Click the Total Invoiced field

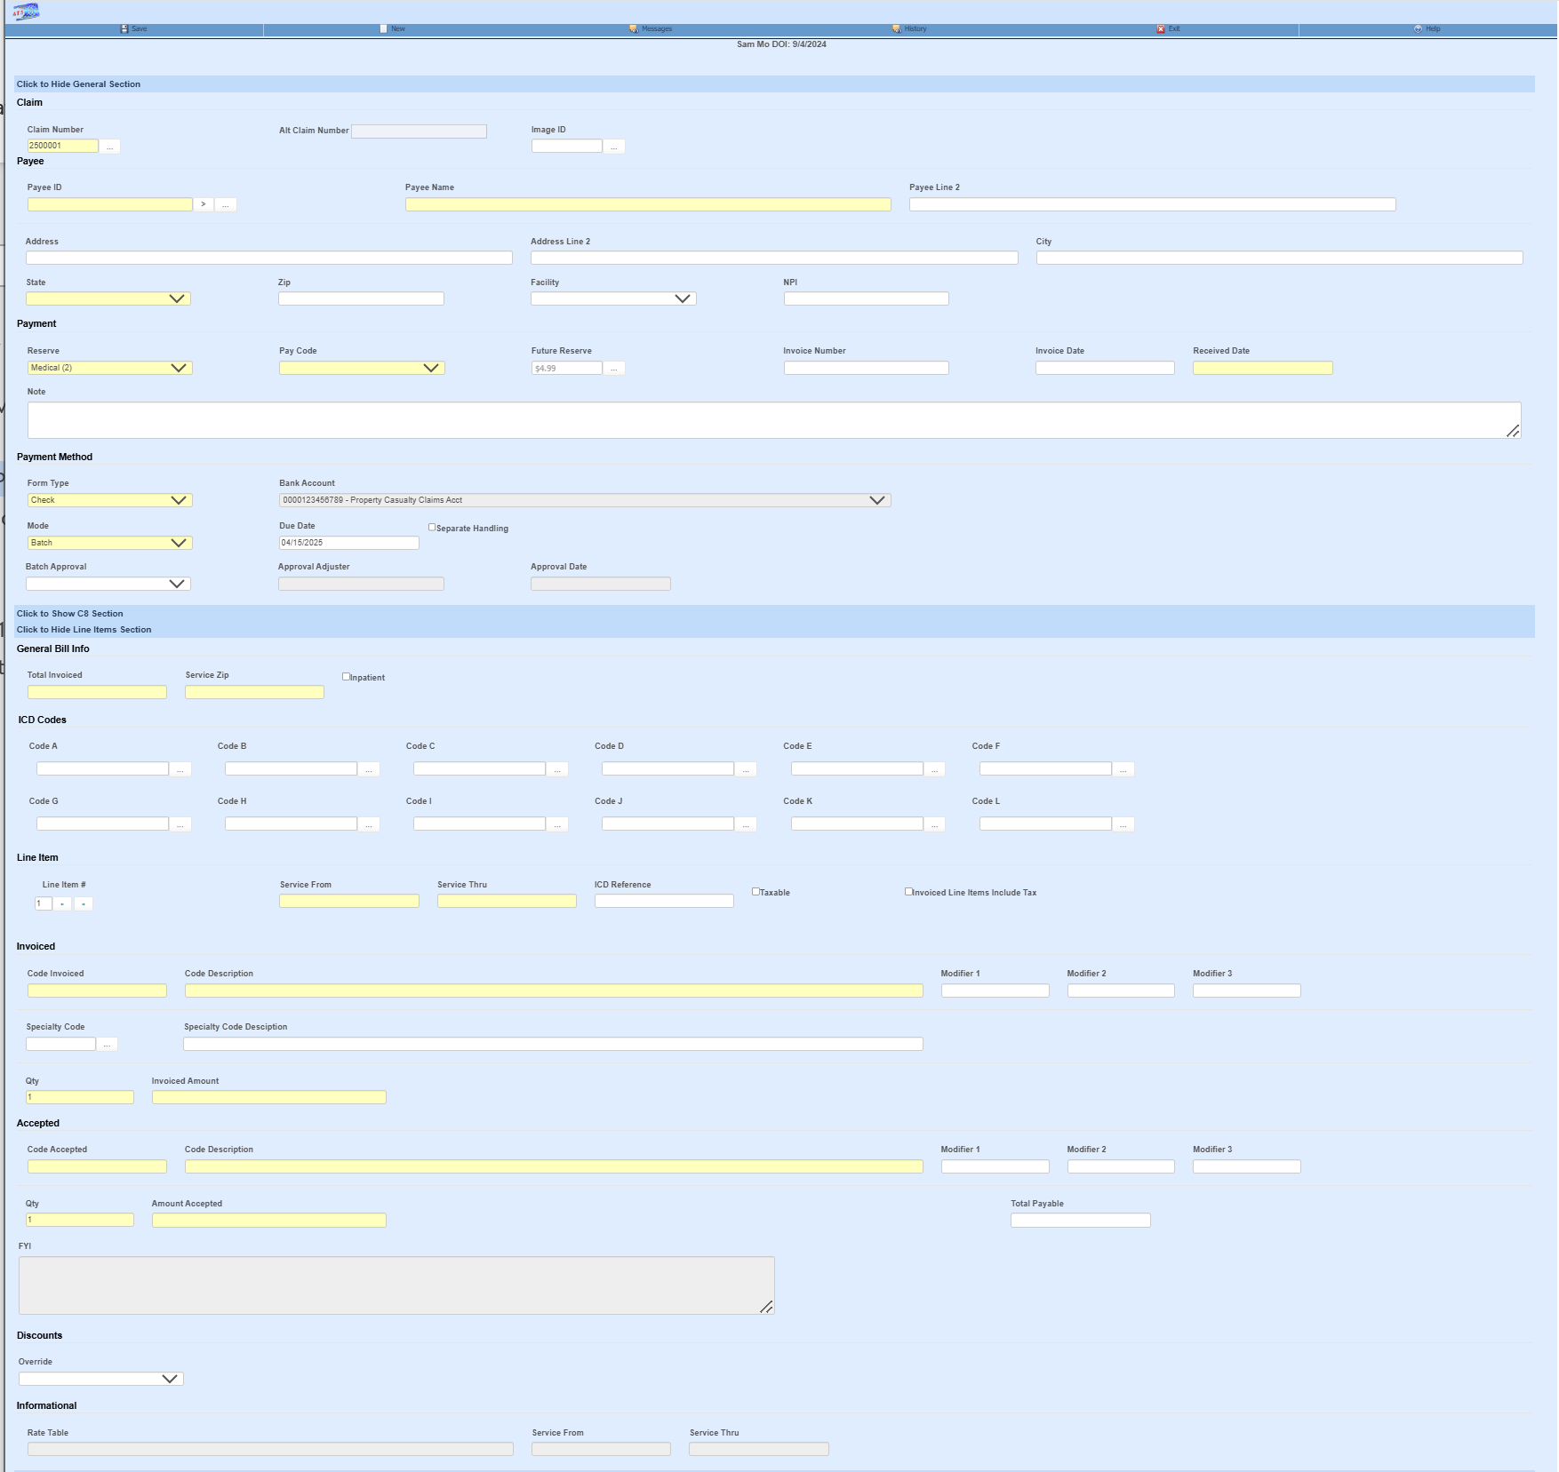[97, 692]
